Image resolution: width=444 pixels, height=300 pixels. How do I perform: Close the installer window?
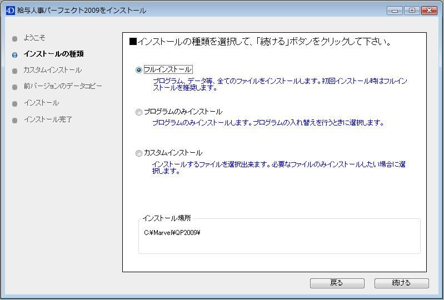point(429,11)
